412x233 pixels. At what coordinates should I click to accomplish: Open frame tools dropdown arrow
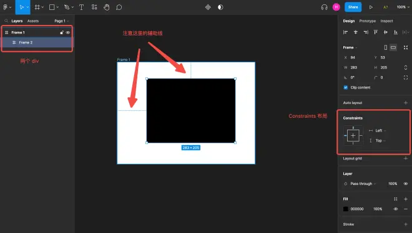pyautogui.click(x=42, y=7)
